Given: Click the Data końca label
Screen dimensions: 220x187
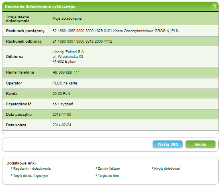Looking at the screenshot, I should coord(16,125).
